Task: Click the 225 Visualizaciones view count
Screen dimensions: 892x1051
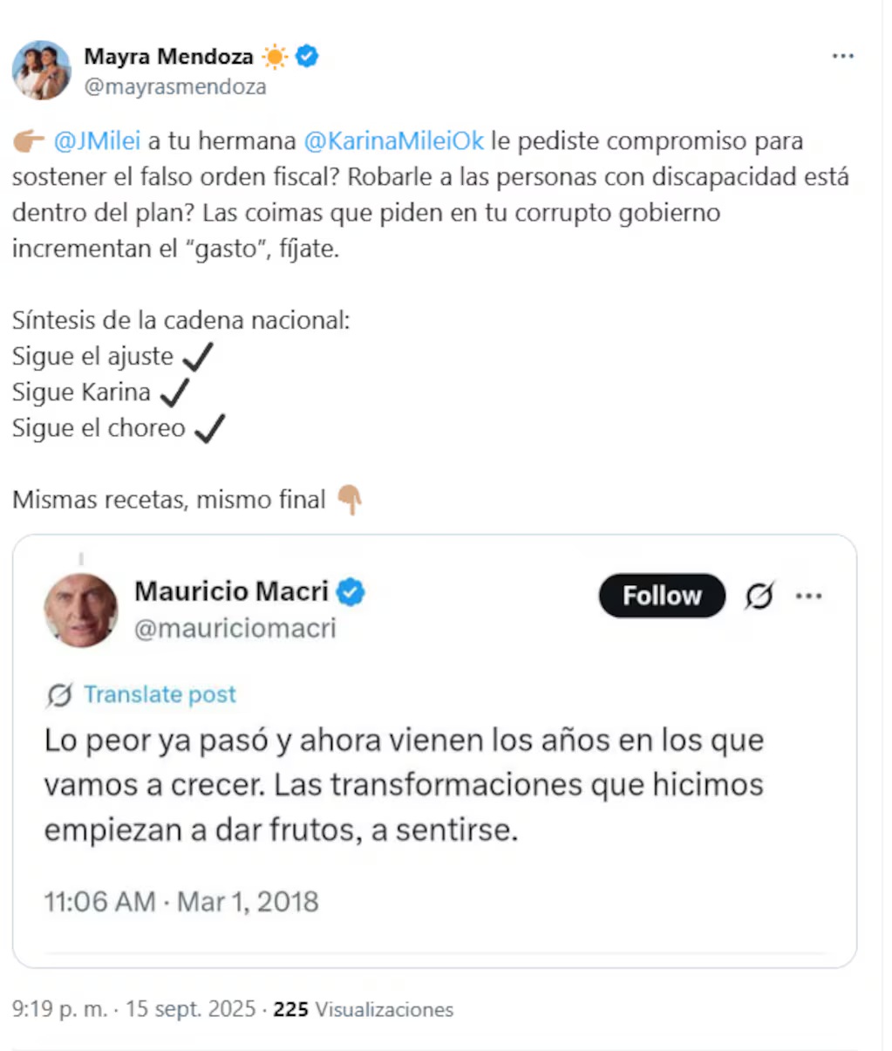Action: tap(363, 1009)
